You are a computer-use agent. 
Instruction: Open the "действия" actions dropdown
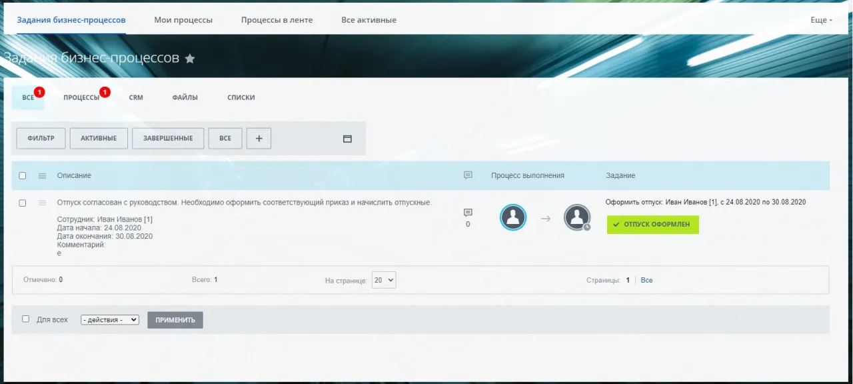109,320
